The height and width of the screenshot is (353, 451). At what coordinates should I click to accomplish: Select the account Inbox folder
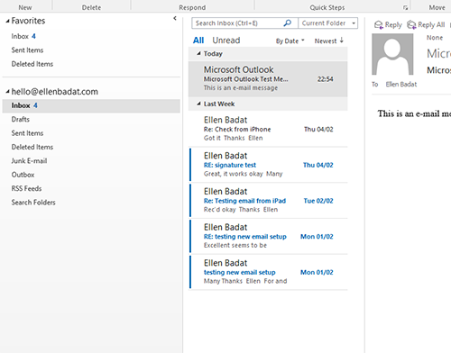[91, 105]
